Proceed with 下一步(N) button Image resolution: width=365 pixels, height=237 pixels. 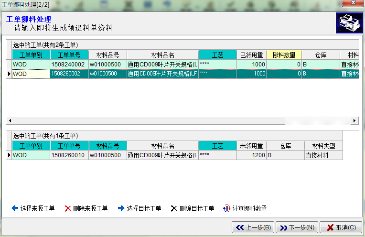pyautogui.click(x=297, y=227)
